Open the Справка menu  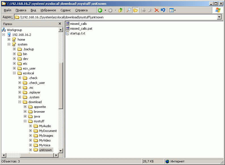[81, 10]
